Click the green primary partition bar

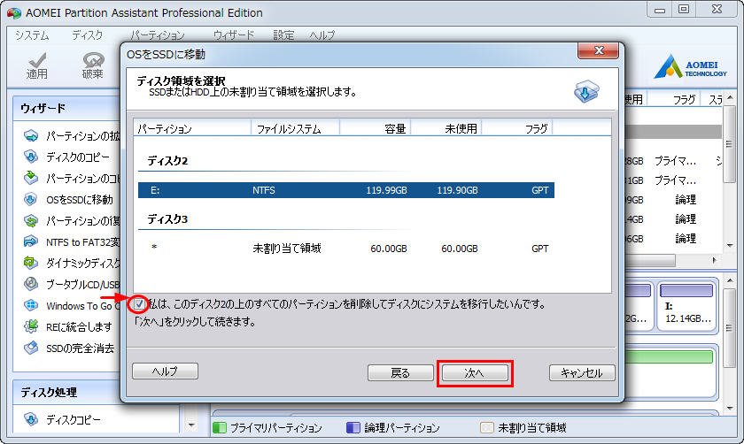[x=669, y=356]
